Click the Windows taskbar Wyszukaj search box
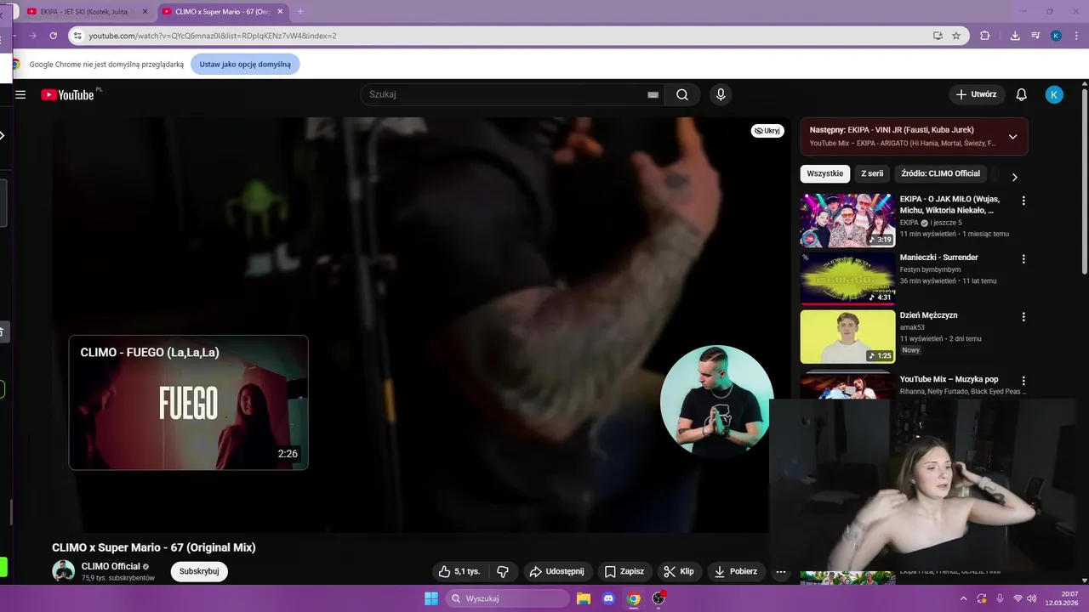The height and width of the screenshot is (612, 1089). point(508,598)
